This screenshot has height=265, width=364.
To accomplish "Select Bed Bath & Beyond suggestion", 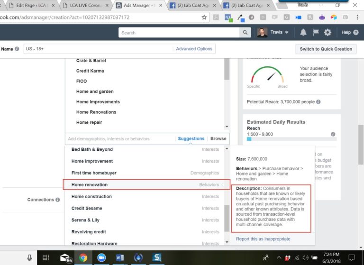I will [x=145, y=149].
